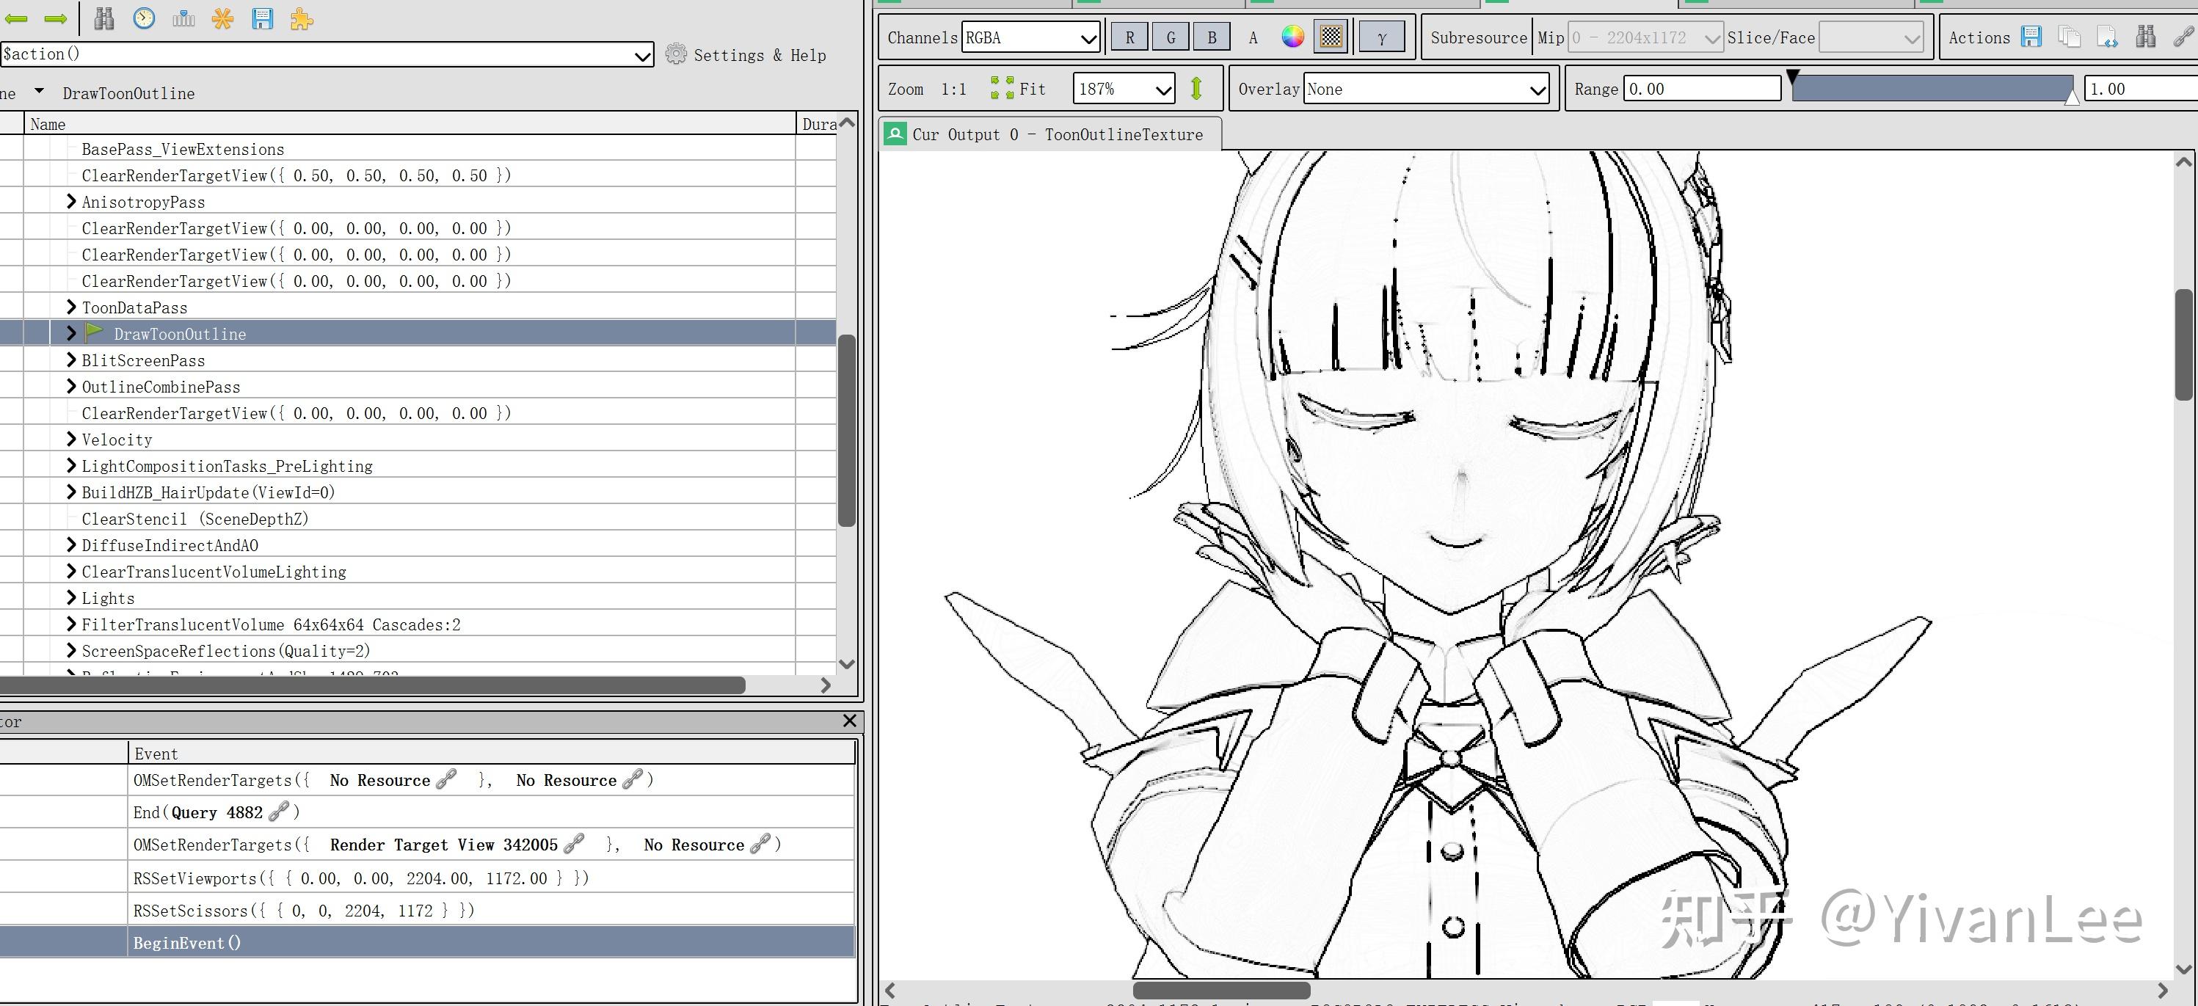This screenshot has height=1006, width=2198.
Task: Click the puzzle piece extensions icon
Action: coord(301,18)
